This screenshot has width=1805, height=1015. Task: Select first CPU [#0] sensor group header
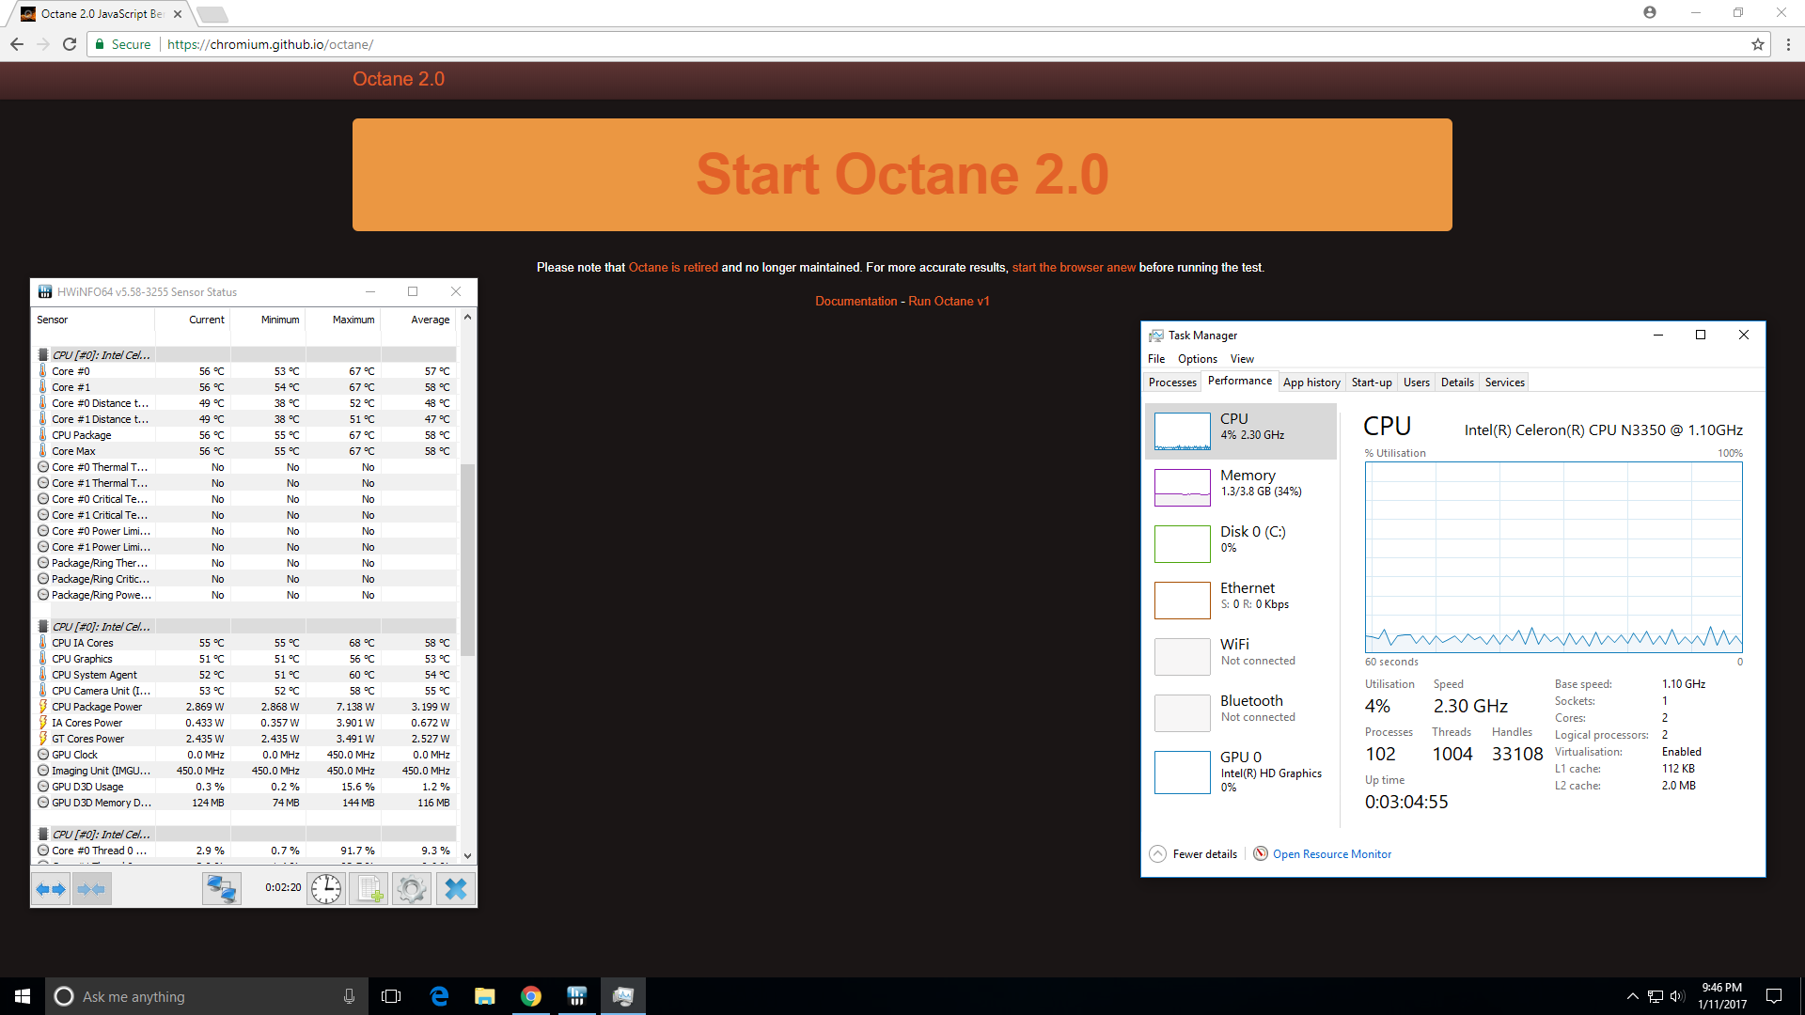point(245,355)
